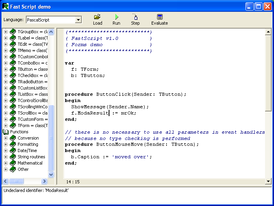Click the Formatting book icon
The height and width of the screenshot is (206, 274).
pos(13,144)
